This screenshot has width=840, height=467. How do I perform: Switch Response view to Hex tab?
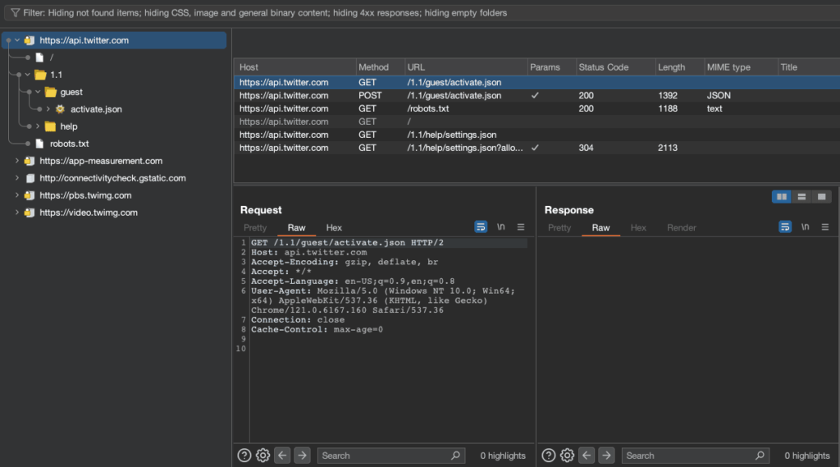pyautogui.click(x=638, y=227)
